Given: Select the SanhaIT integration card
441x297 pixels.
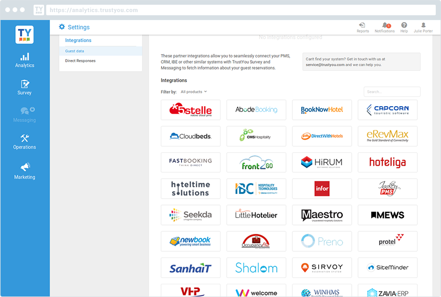Looking at the screenshot, I should point(191,268).
